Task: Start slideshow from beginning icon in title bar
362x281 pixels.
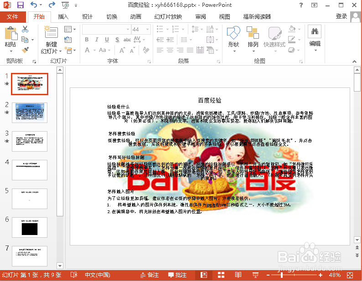Action: 65,5
